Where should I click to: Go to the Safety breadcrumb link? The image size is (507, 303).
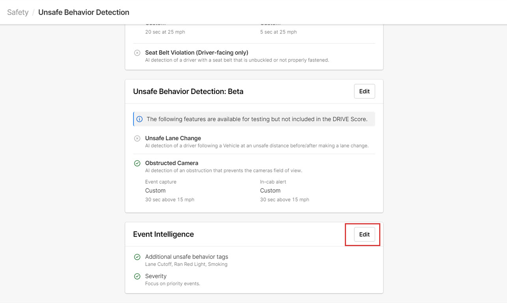coord(18,12)
